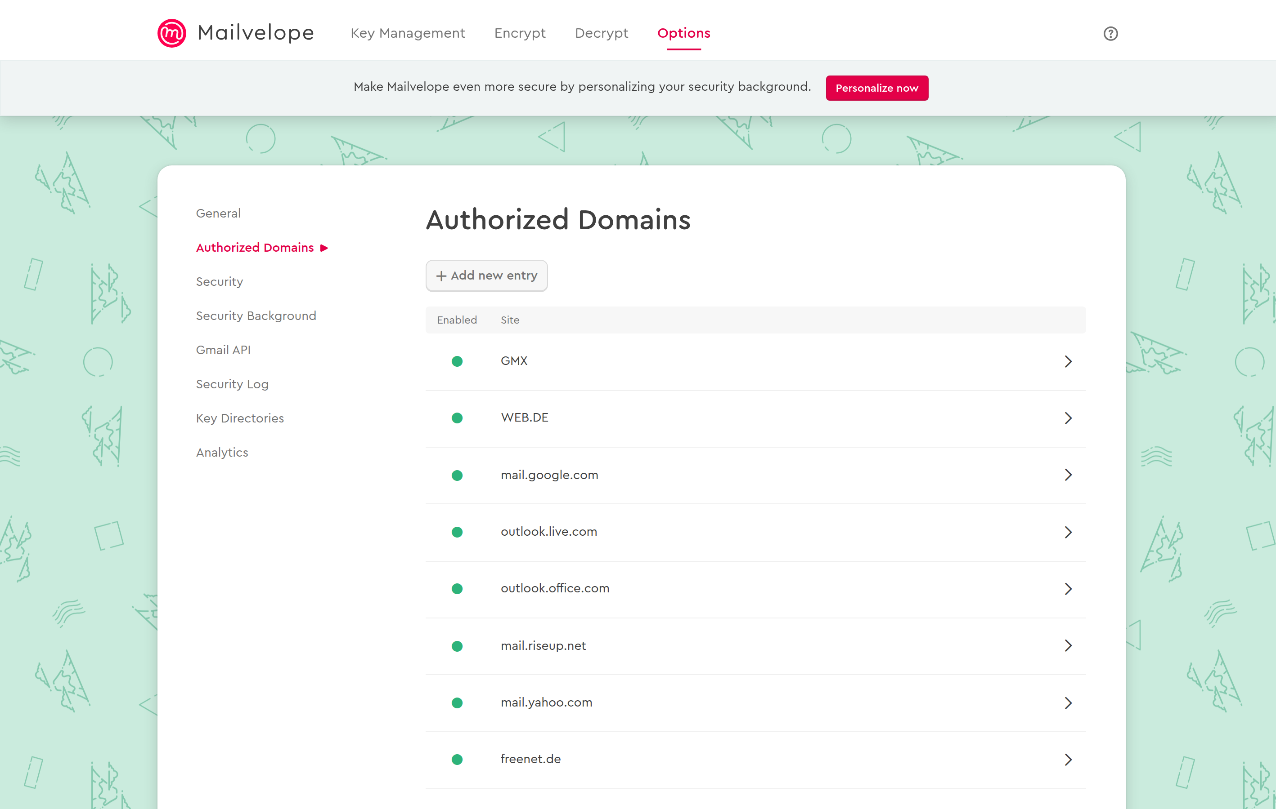Viewport: 1276px width, 809px height.
Task: Switch to the Encrypt tab
Action: (x=519, y=33)
